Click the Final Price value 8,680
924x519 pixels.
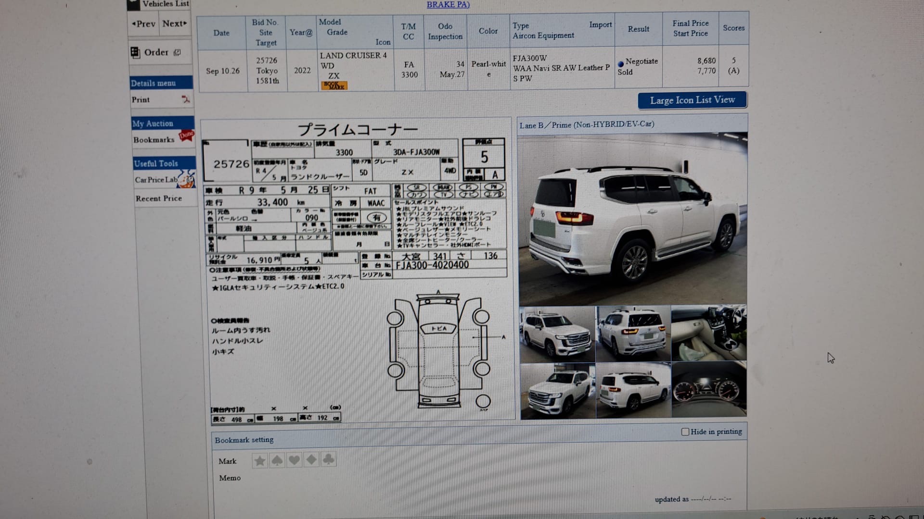[706, 61]
